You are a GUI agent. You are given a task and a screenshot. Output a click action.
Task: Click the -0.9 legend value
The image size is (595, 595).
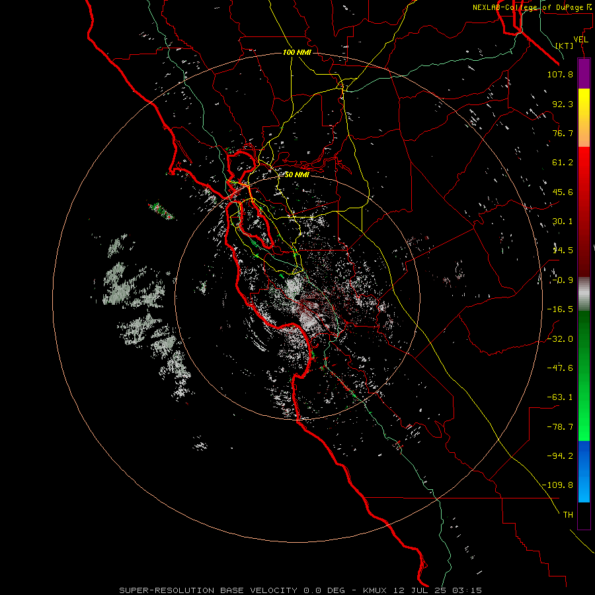[x=563, y=280]
